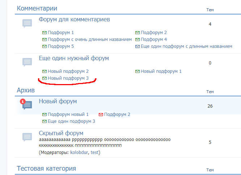
Task: Click topic count 0 for Еще один нужный форум
Action: point(210,63)
